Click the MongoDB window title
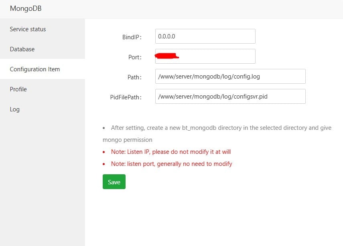The width and height of the screenshot is (343, 246). click(26, 8)
